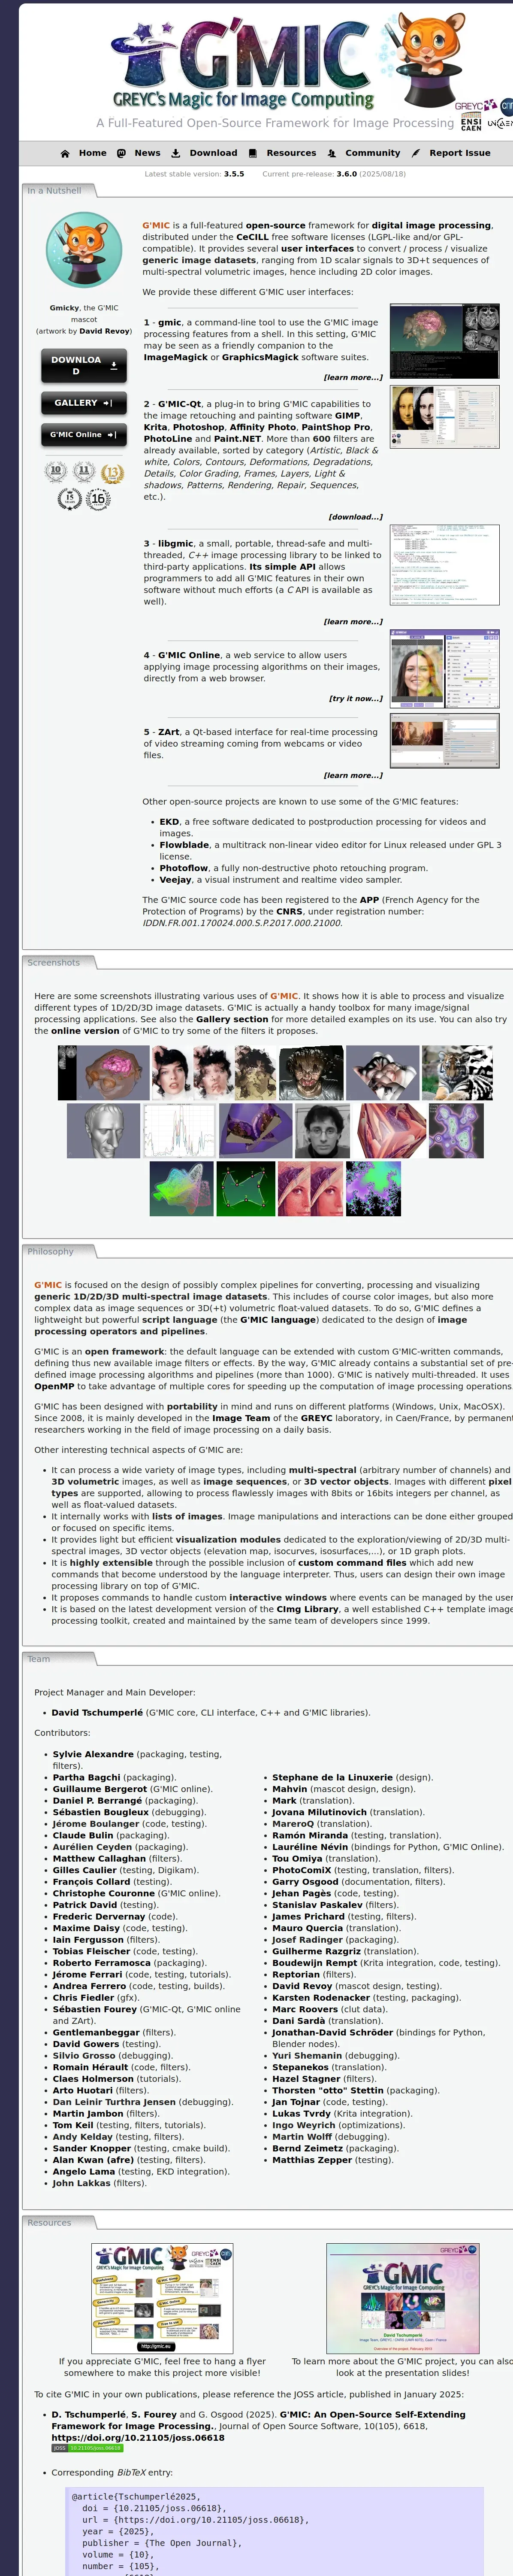Image resolution: width=513 pixels, height=2576 pixels.
Task: Open the Flowblade project link
Action: [x=184, y=845]
